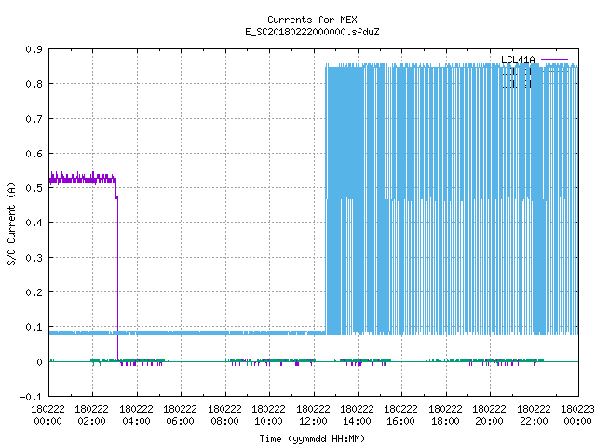The image size is (596, 447).
Task: Pick the time label "180222 06:00"
Action: (x=180, y=414)
